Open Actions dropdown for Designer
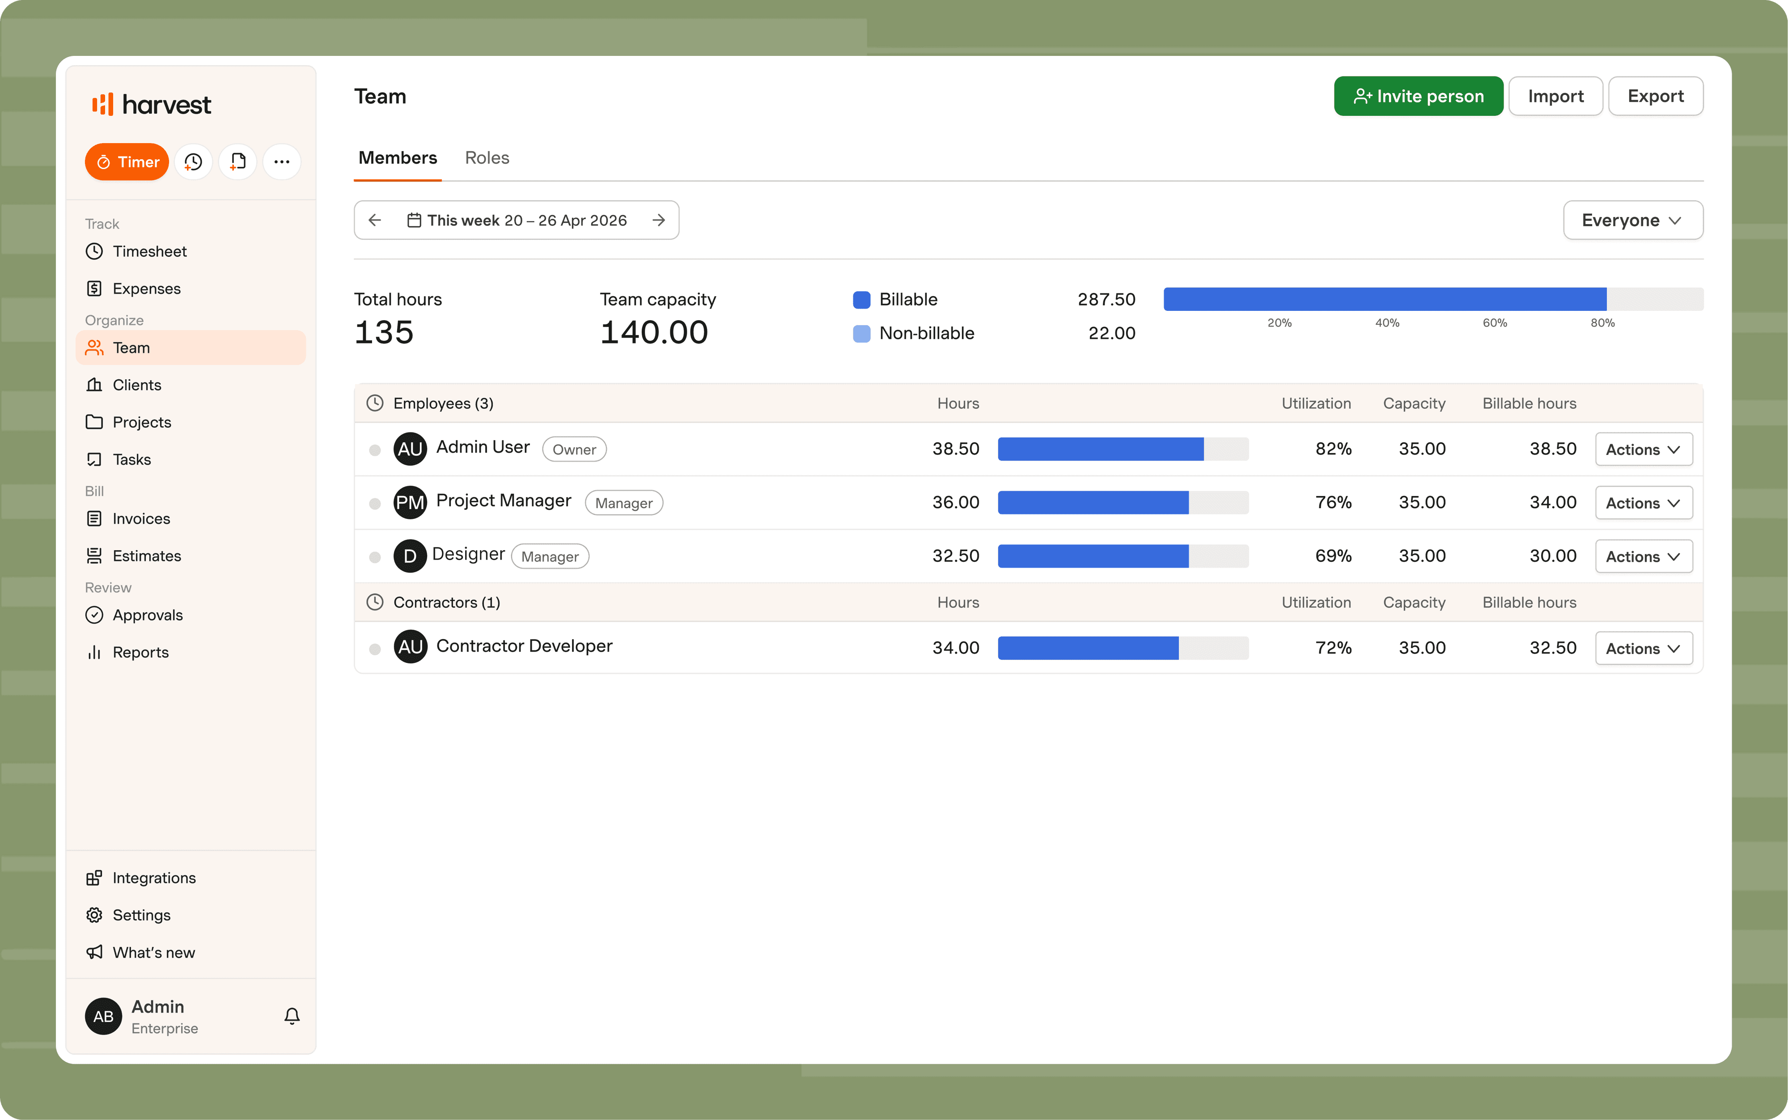 (x=1644, y=556)
